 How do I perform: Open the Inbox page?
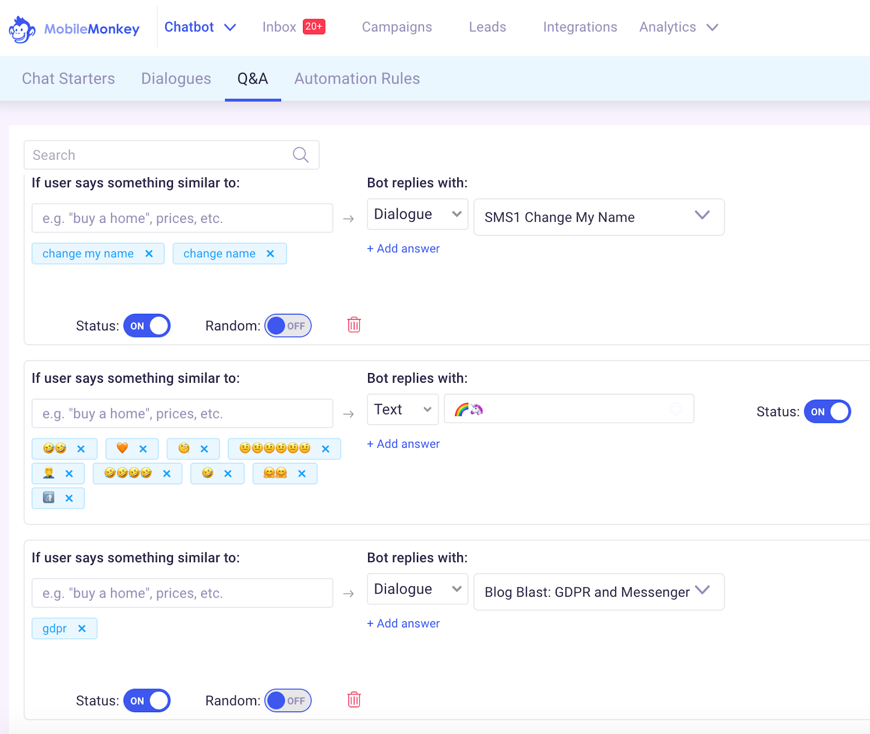click(279, 27)
